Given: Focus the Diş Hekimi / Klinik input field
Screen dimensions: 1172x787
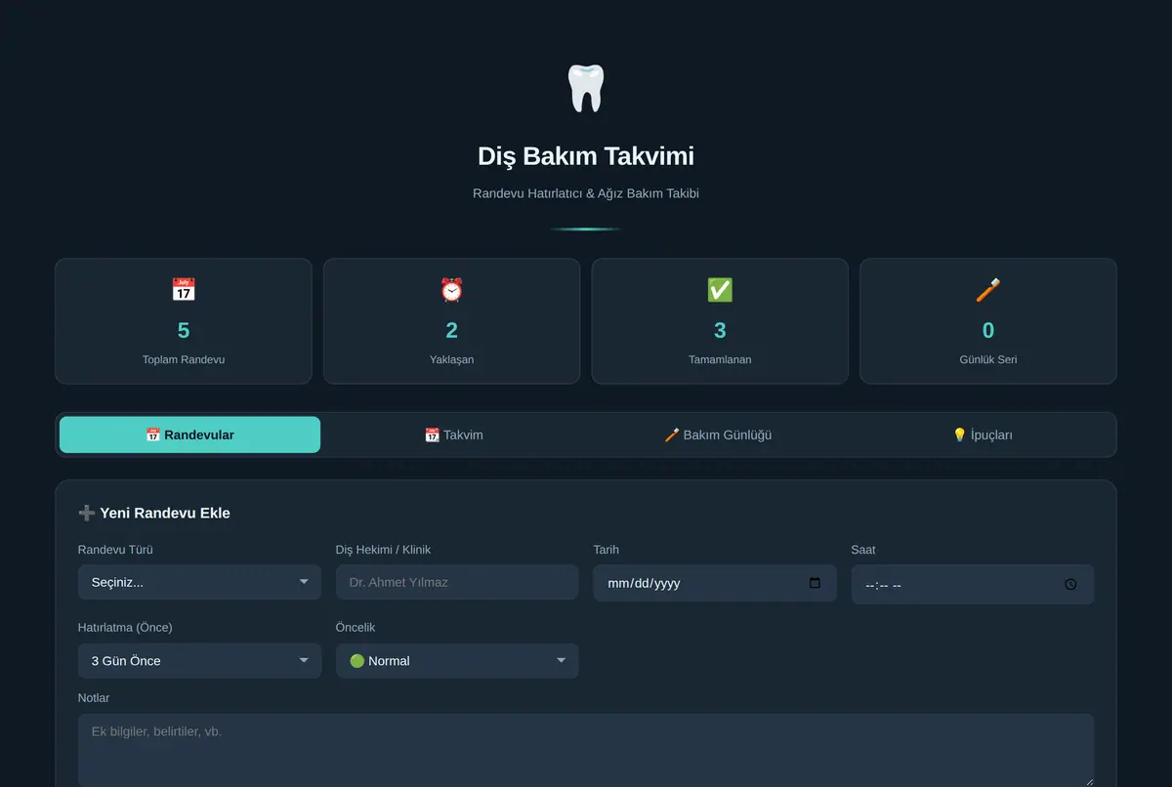Looking at the screenshot, I should tap(457, 582).
